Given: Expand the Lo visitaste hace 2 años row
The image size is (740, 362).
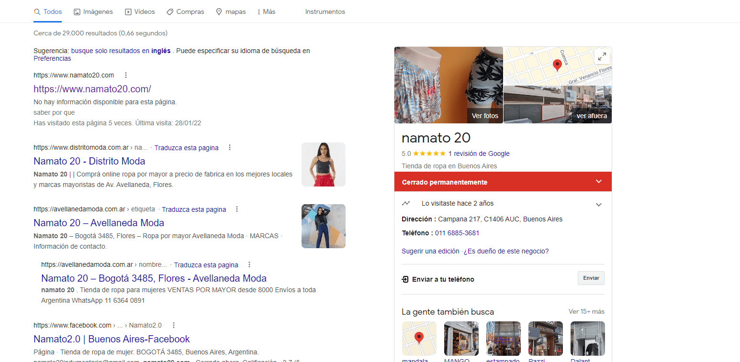Looking at the screenshot, I should point(503,204).
